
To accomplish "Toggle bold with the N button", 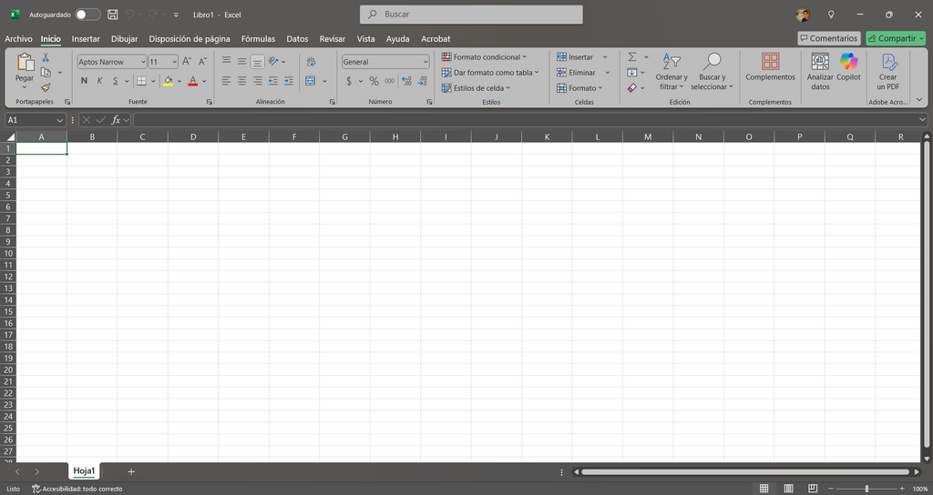I will coord(84,81).
